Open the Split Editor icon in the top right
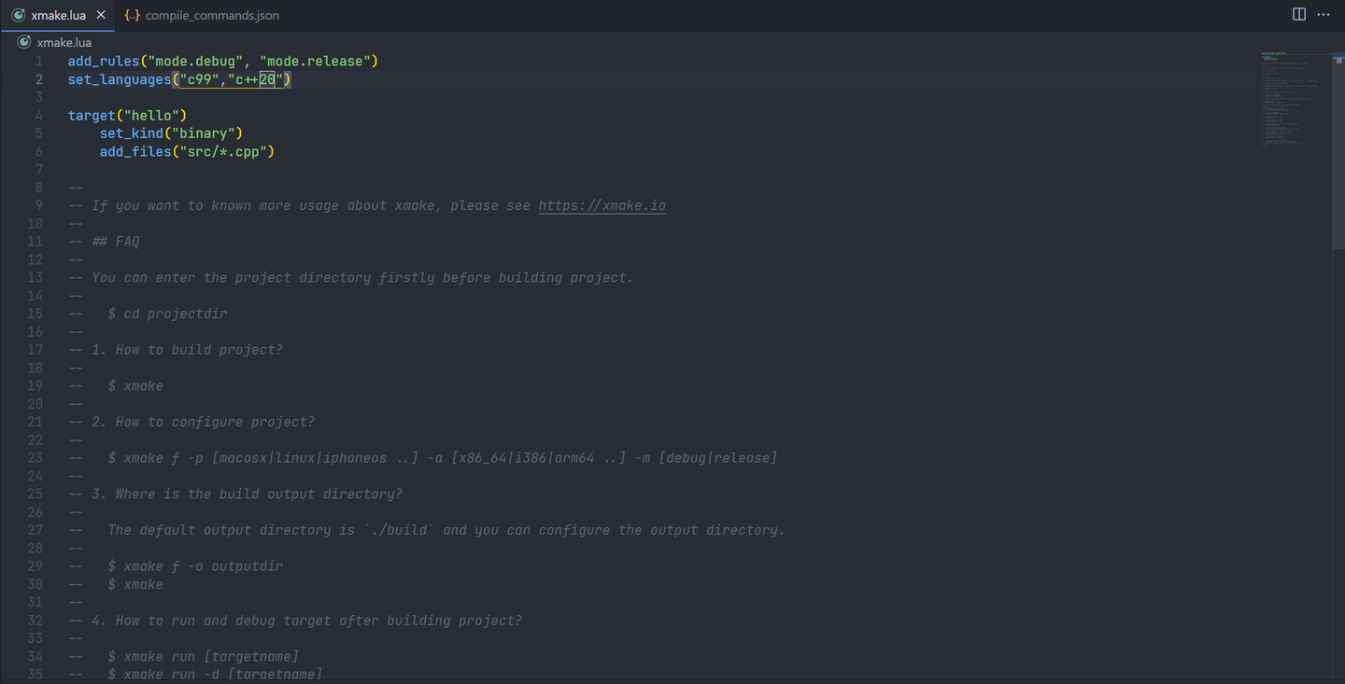This screenshot has width=1345, height=684. coord(1298,14)
